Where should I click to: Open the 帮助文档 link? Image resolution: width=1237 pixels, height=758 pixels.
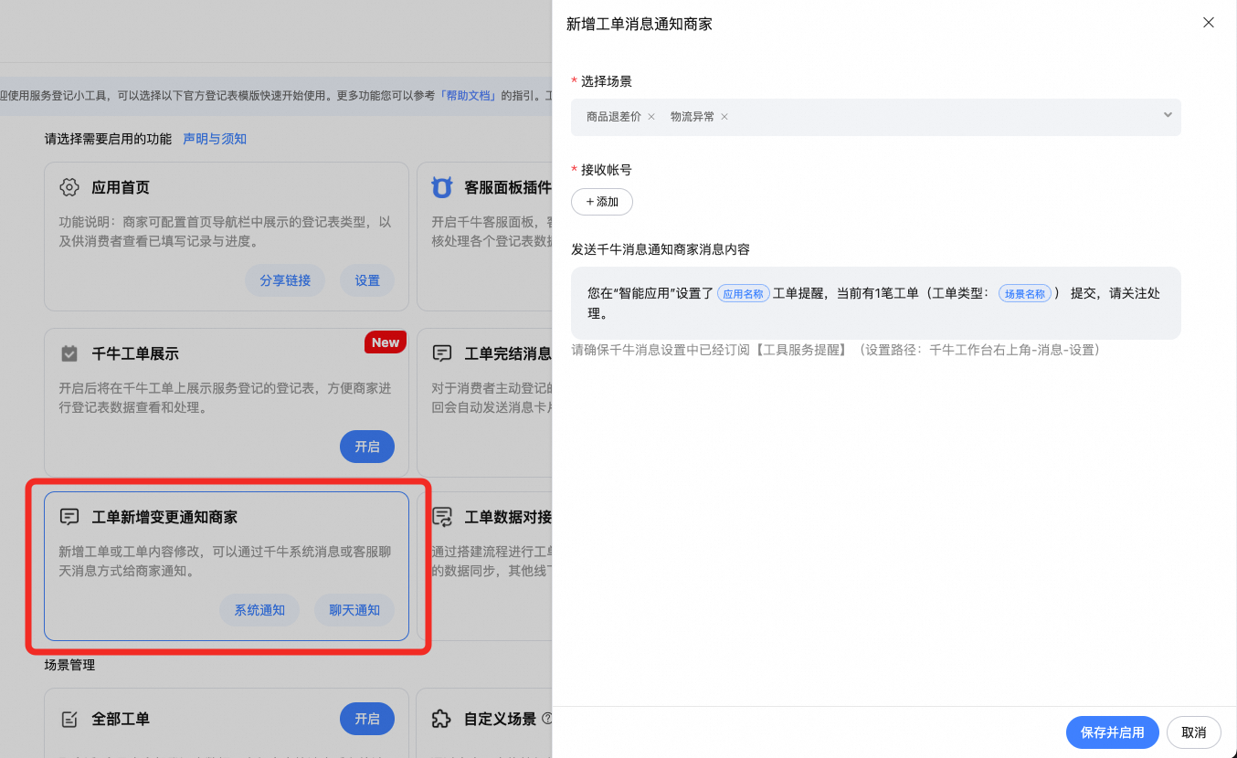click(468, 95)
